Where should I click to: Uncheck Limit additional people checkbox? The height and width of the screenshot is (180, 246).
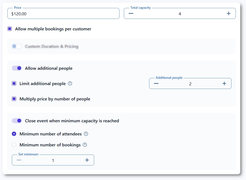(x=14, y=84)
